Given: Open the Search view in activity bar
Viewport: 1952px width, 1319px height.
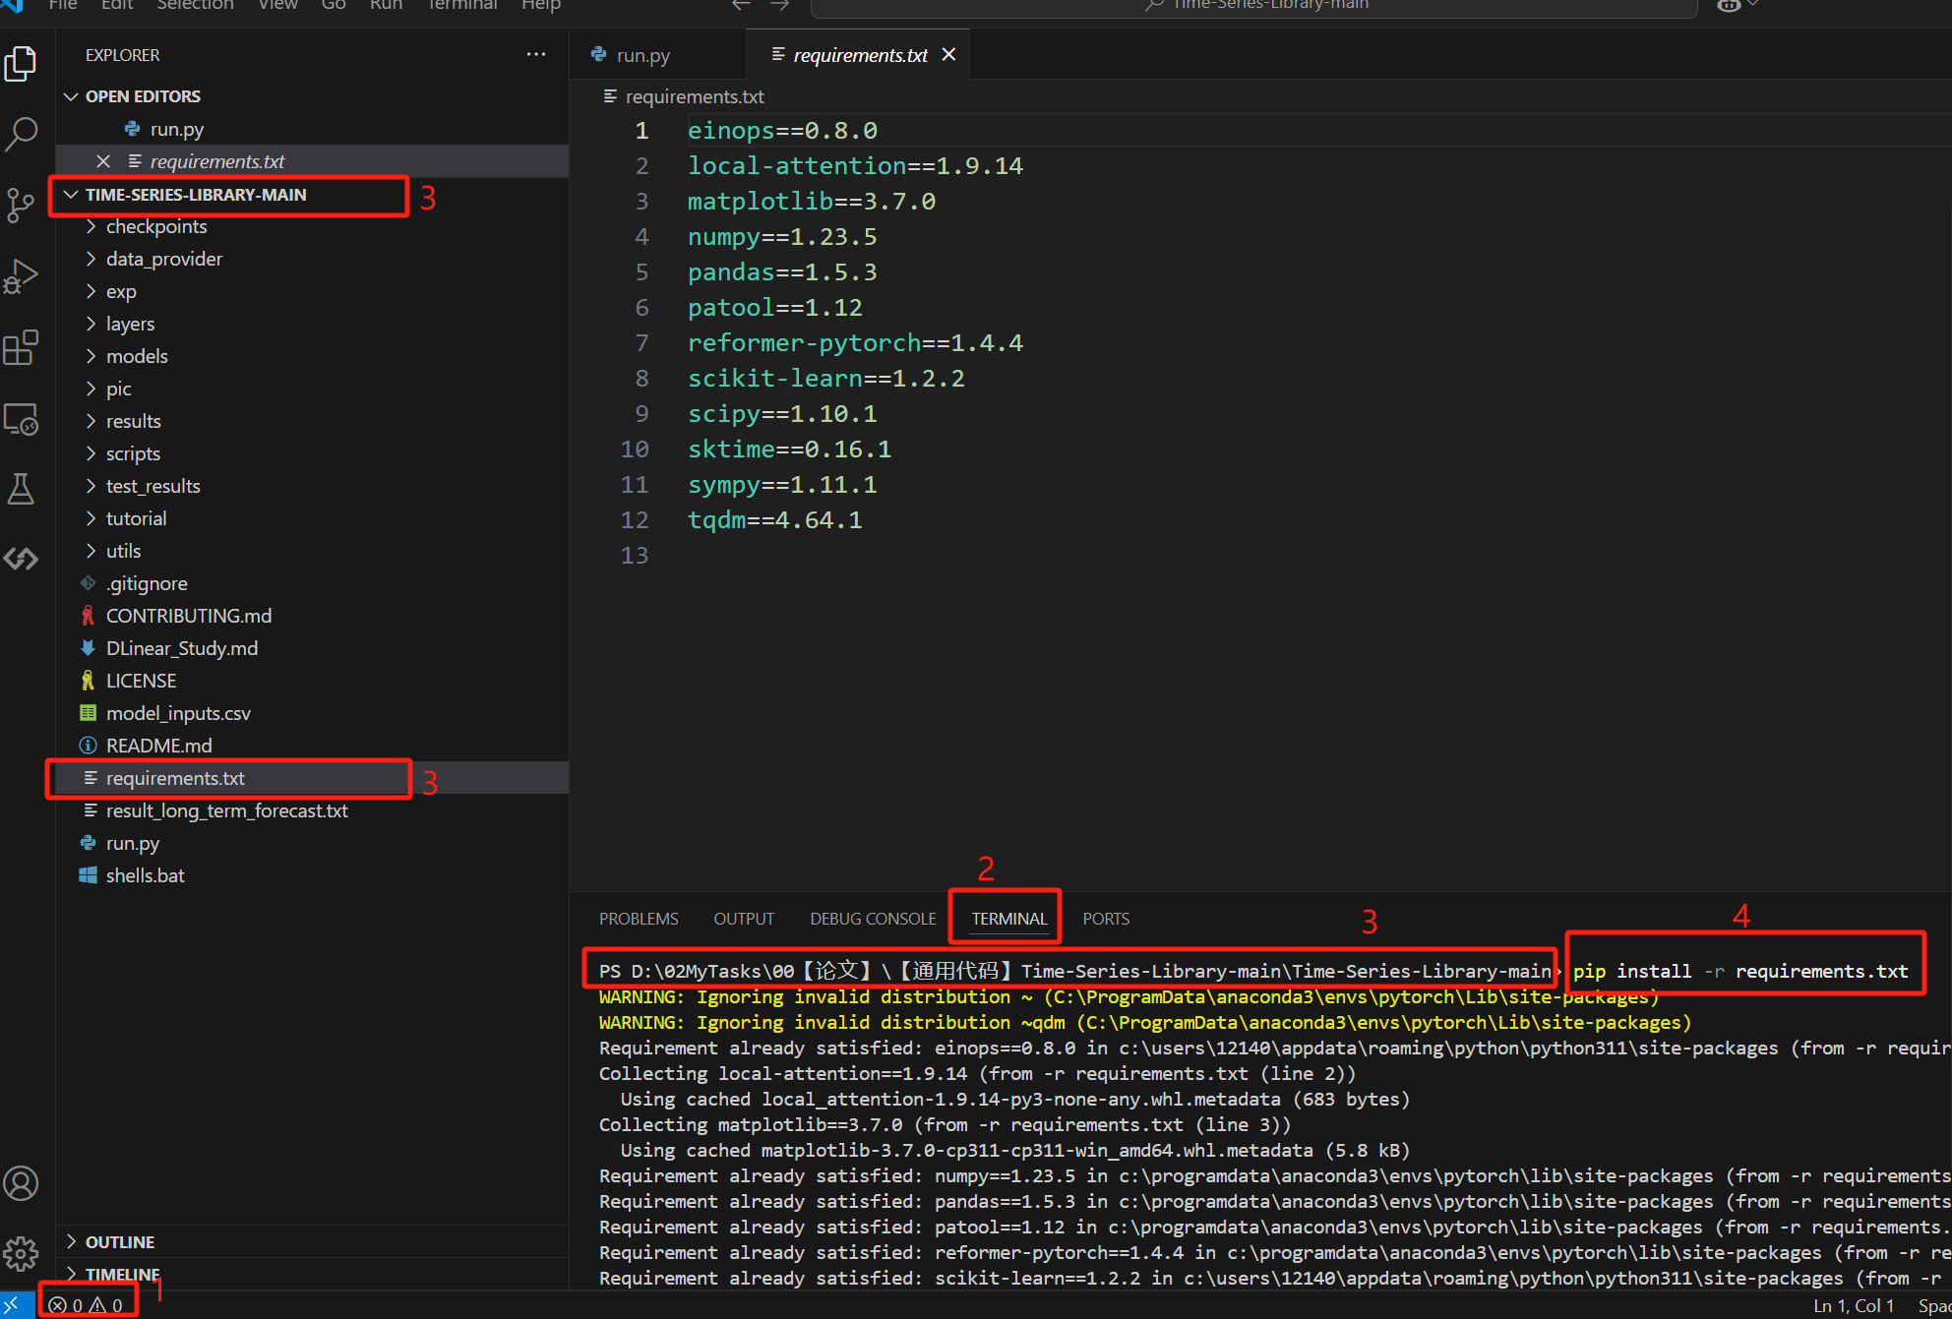Looking at the screenshot, I should [x=22, y=134].
